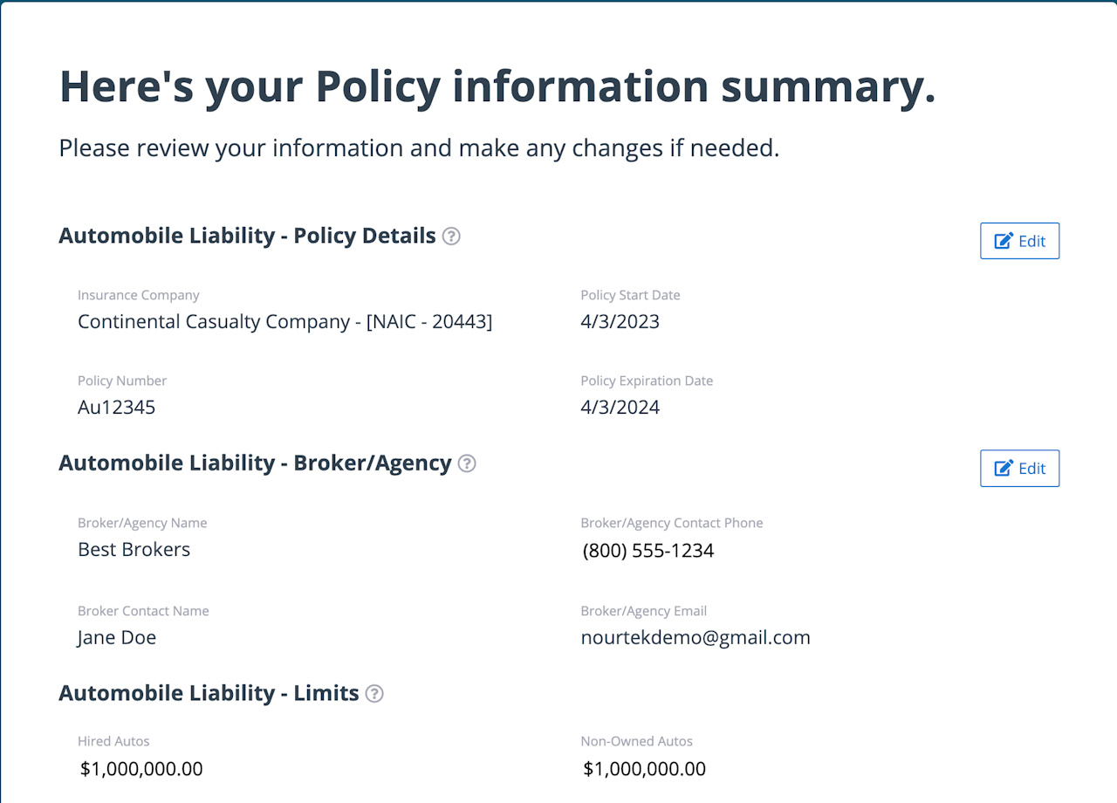The image size is (1117, 803).
Task: Click the Automobile Liability - Limits heading
Action: pyautogui.click(x=209, y=694)
